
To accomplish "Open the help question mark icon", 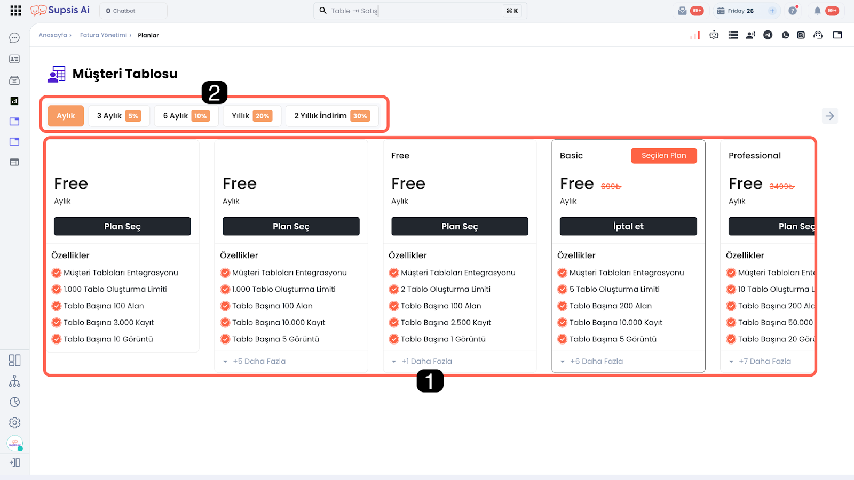I will [793, 11].
